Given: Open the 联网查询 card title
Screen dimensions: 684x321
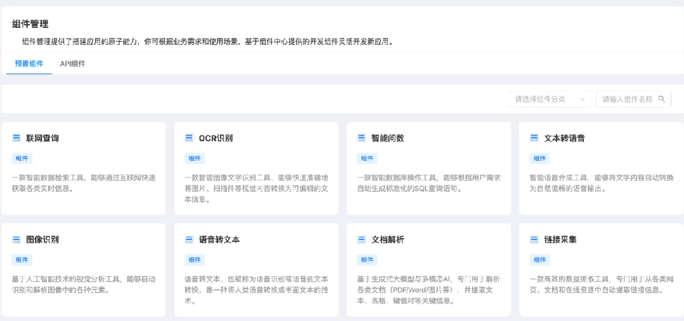Looking at the screenshot, I should (42, 138).
